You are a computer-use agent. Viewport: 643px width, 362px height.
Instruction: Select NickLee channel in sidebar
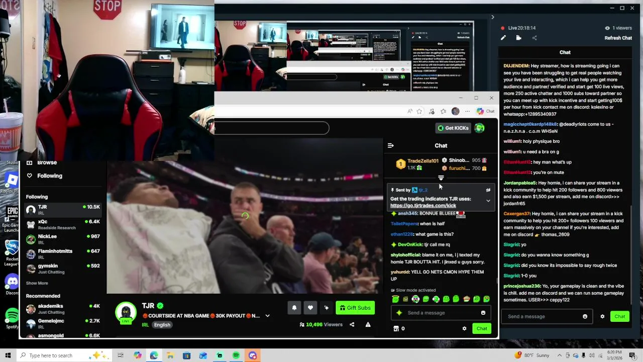coord(63,239)
